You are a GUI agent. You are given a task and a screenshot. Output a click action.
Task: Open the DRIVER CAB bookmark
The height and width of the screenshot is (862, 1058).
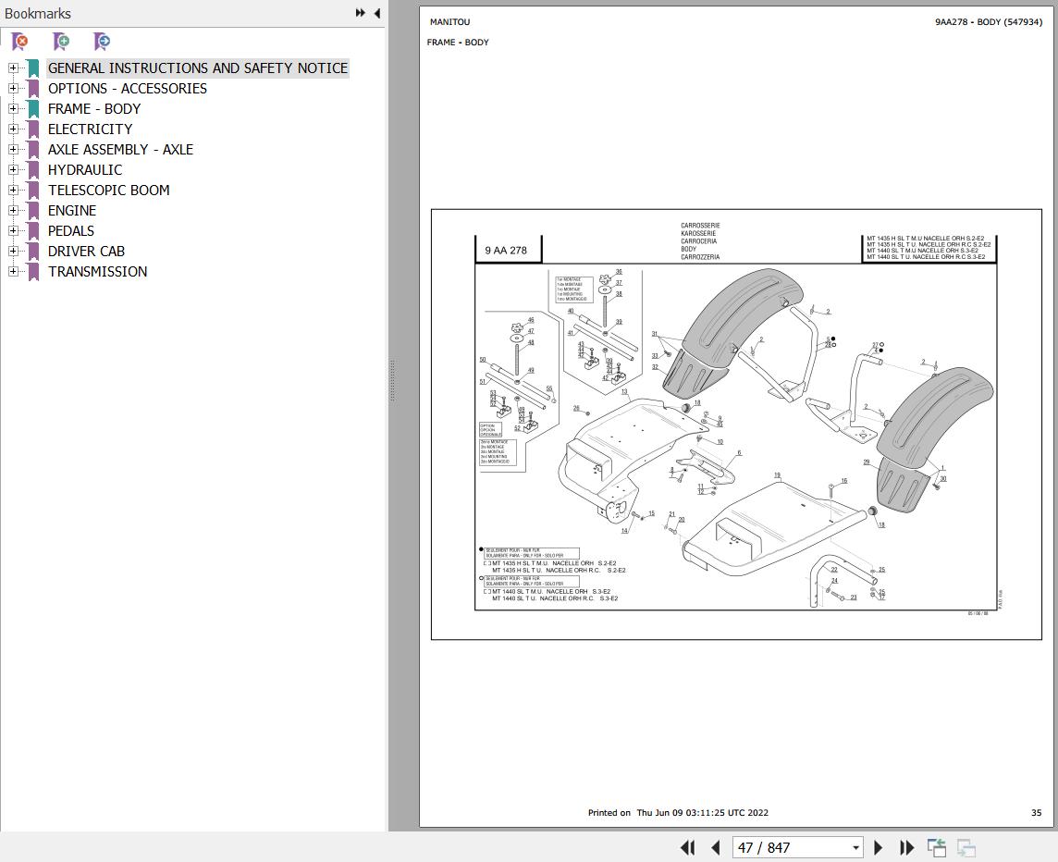pos(86,251)
